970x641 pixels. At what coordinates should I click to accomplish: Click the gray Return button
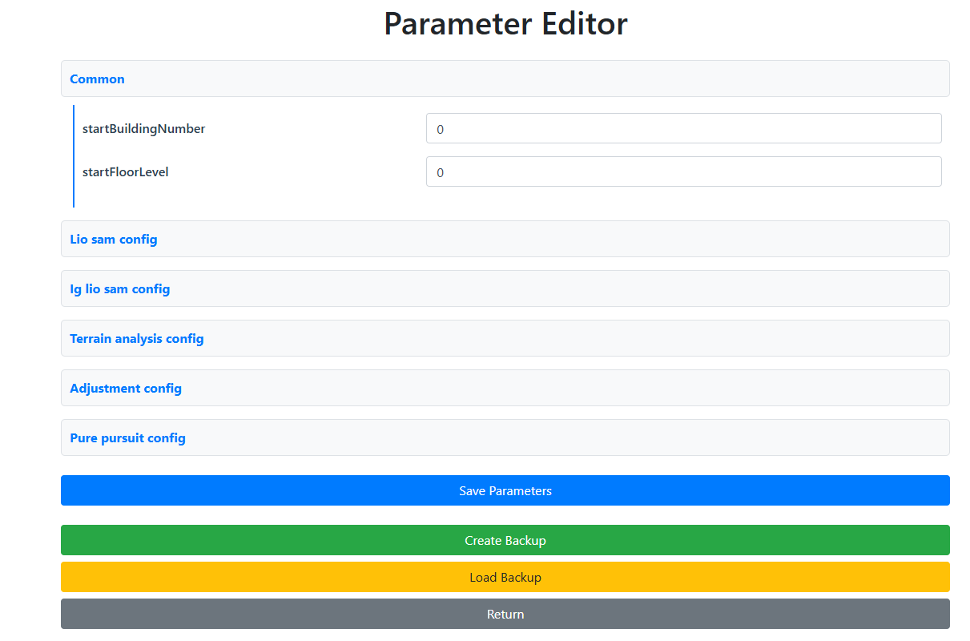point(505,614)
